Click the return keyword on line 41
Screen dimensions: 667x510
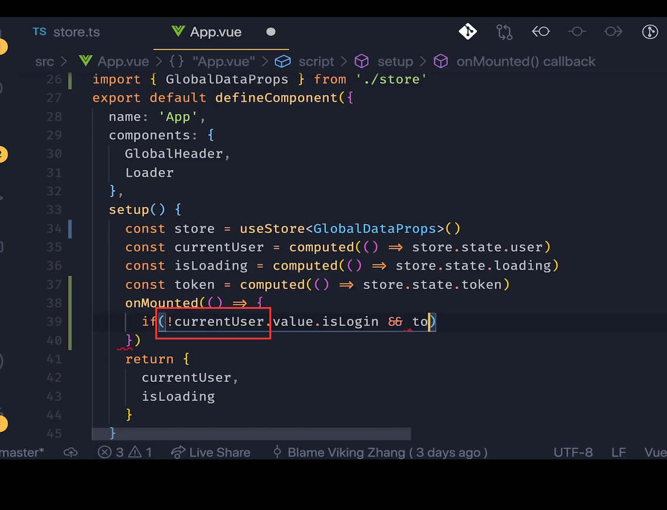pyautogui.click(x=149, y=359)
